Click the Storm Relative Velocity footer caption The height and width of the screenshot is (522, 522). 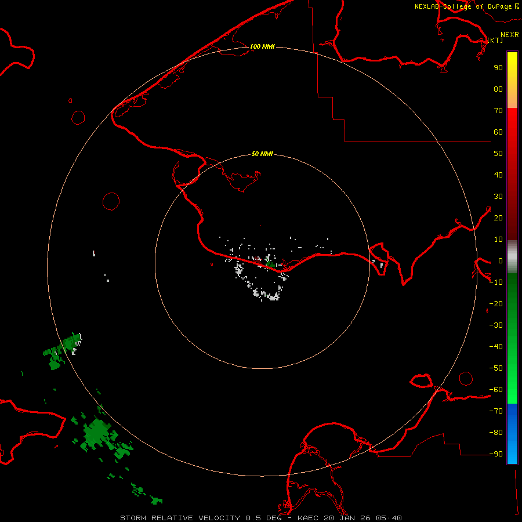[x=261, y=518]
